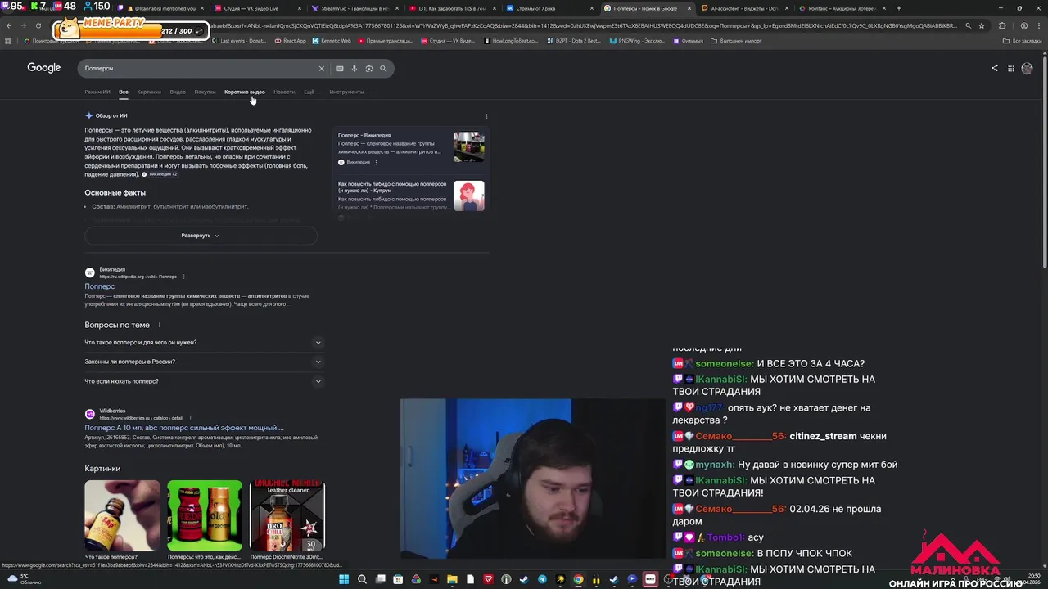The width and height of the screenshot is (1048, 589).
Task: Click the Google logo
Action: point(44,68)
